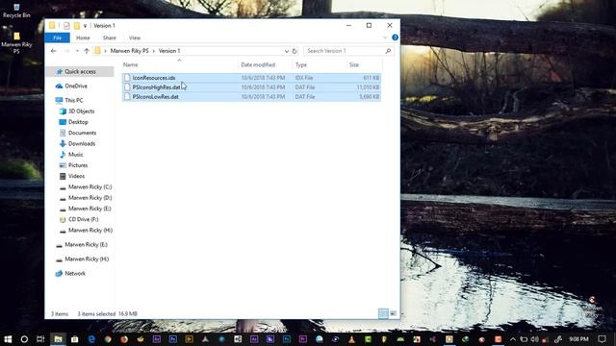Select Recycle Bin desktop icon

tap(16, 11)
